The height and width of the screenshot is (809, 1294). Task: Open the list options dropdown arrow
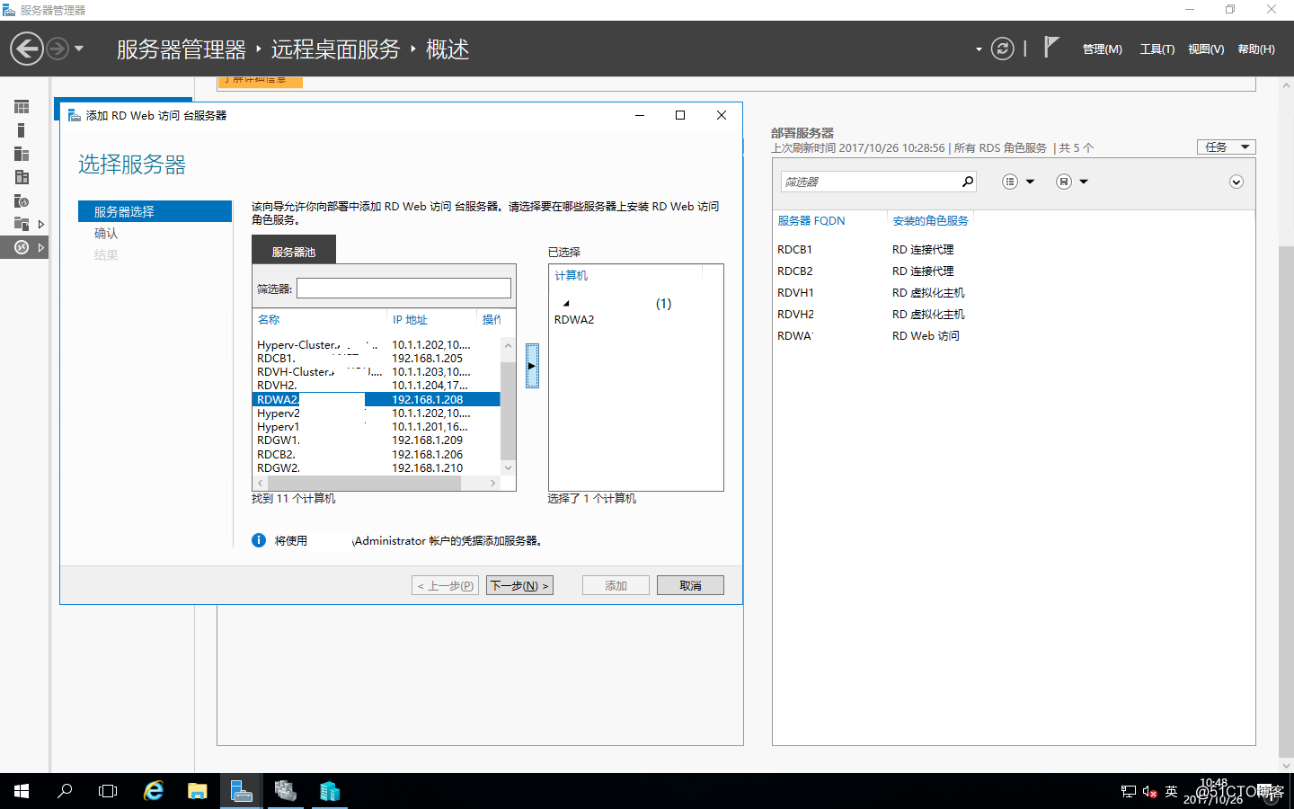(x=1030, y=182)
